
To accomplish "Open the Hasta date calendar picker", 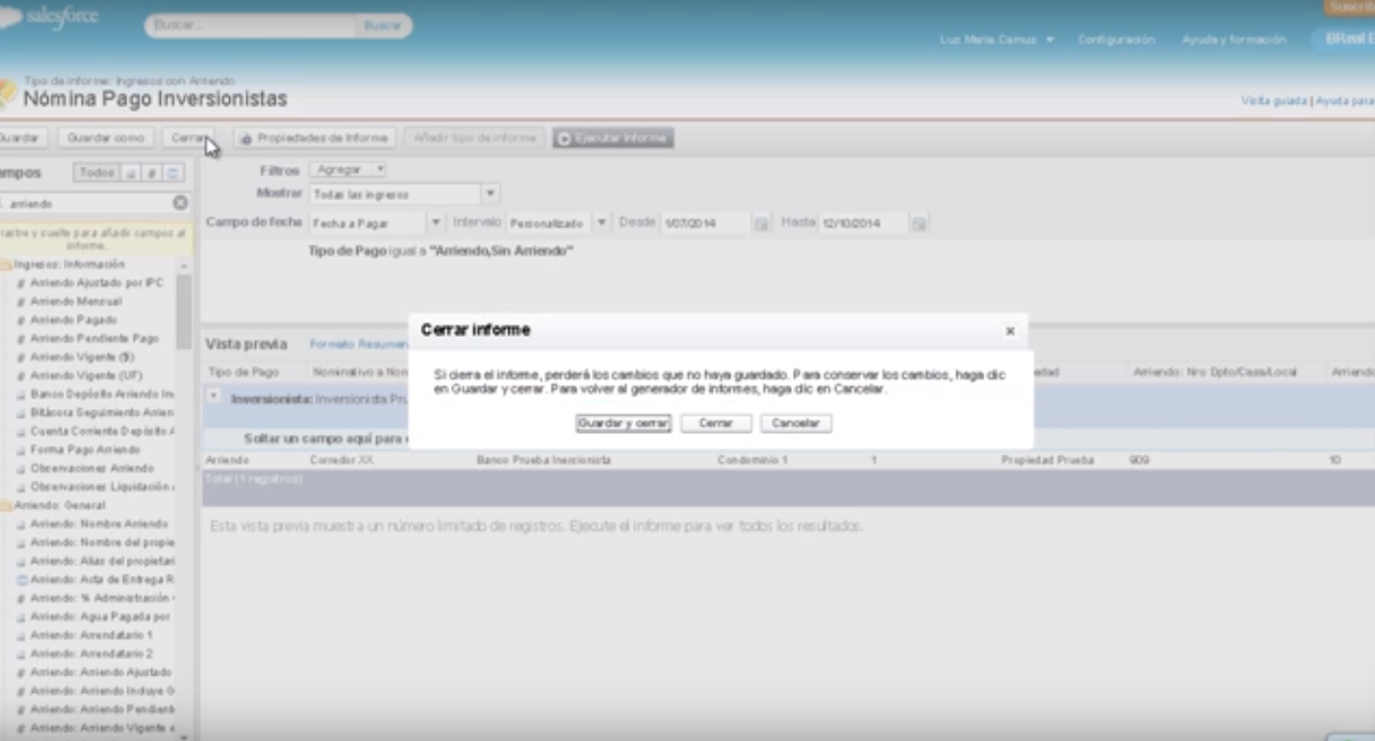I will [x=919, y=223].
